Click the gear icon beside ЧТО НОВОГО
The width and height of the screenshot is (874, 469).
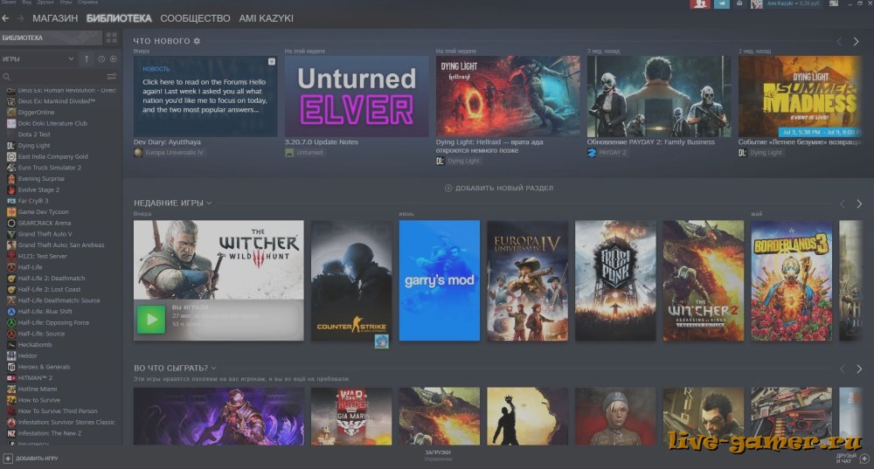197,41
